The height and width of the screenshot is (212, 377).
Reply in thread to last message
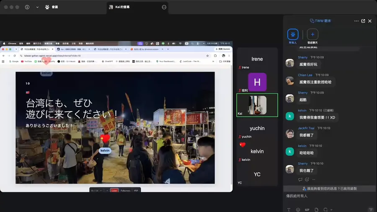(x=300, y=180)
